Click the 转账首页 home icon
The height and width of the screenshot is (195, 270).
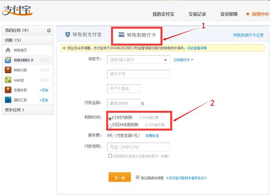pyautogui.click(x=8, y=50)
